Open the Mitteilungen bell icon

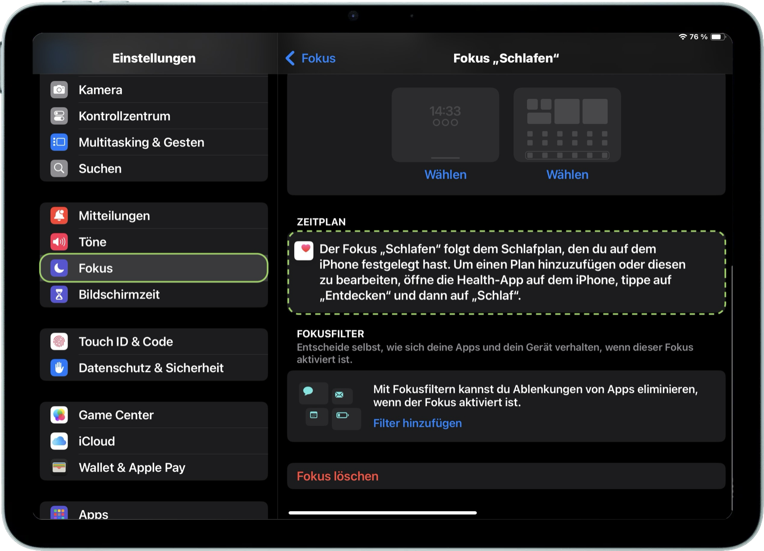pos(59,216)
